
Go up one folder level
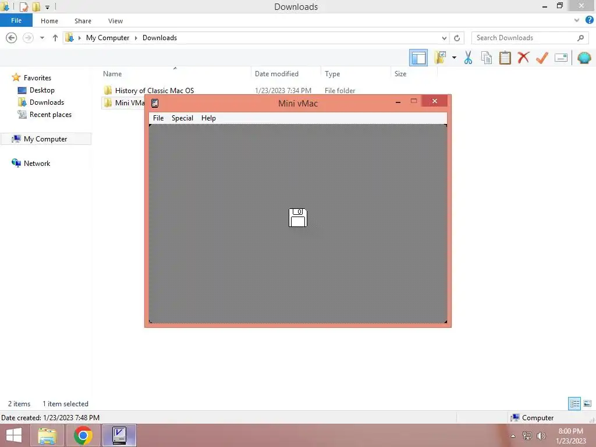55,38
